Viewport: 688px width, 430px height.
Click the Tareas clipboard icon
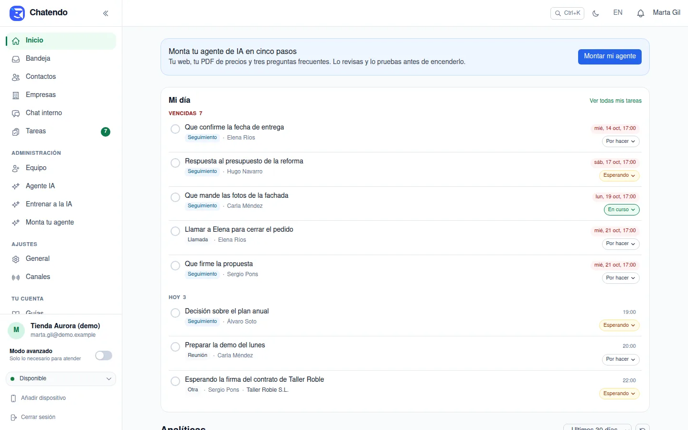[16, 132]
